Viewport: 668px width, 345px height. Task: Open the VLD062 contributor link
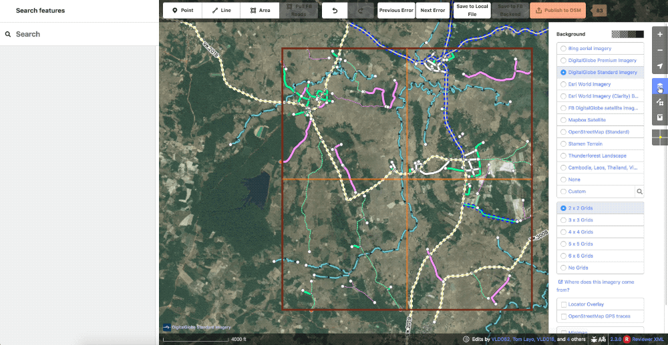coord(500,340)
